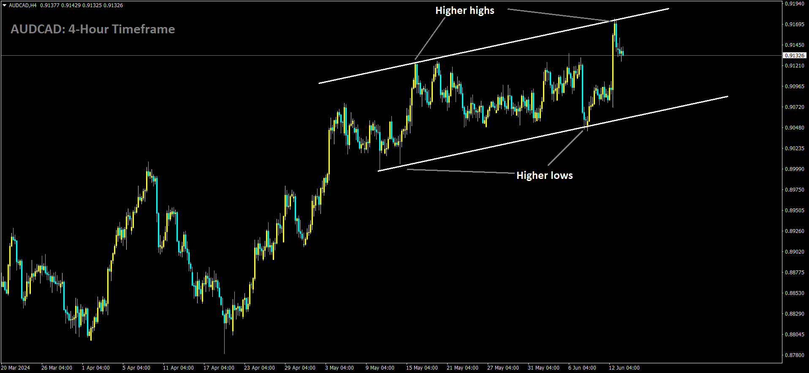Click price level 0.89020 on the axis

coord(794,251)
